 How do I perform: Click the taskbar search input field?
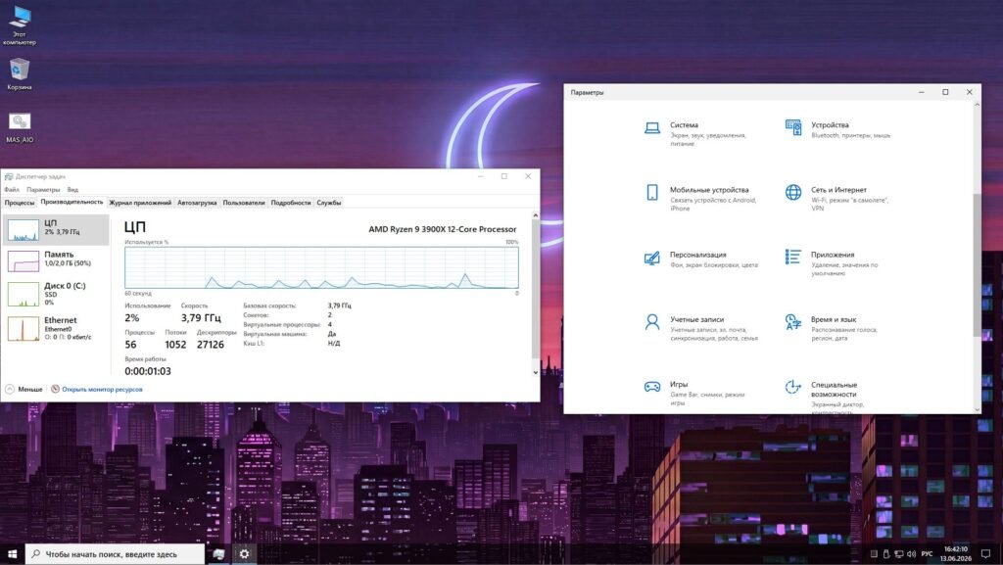(x=116, y=554)
